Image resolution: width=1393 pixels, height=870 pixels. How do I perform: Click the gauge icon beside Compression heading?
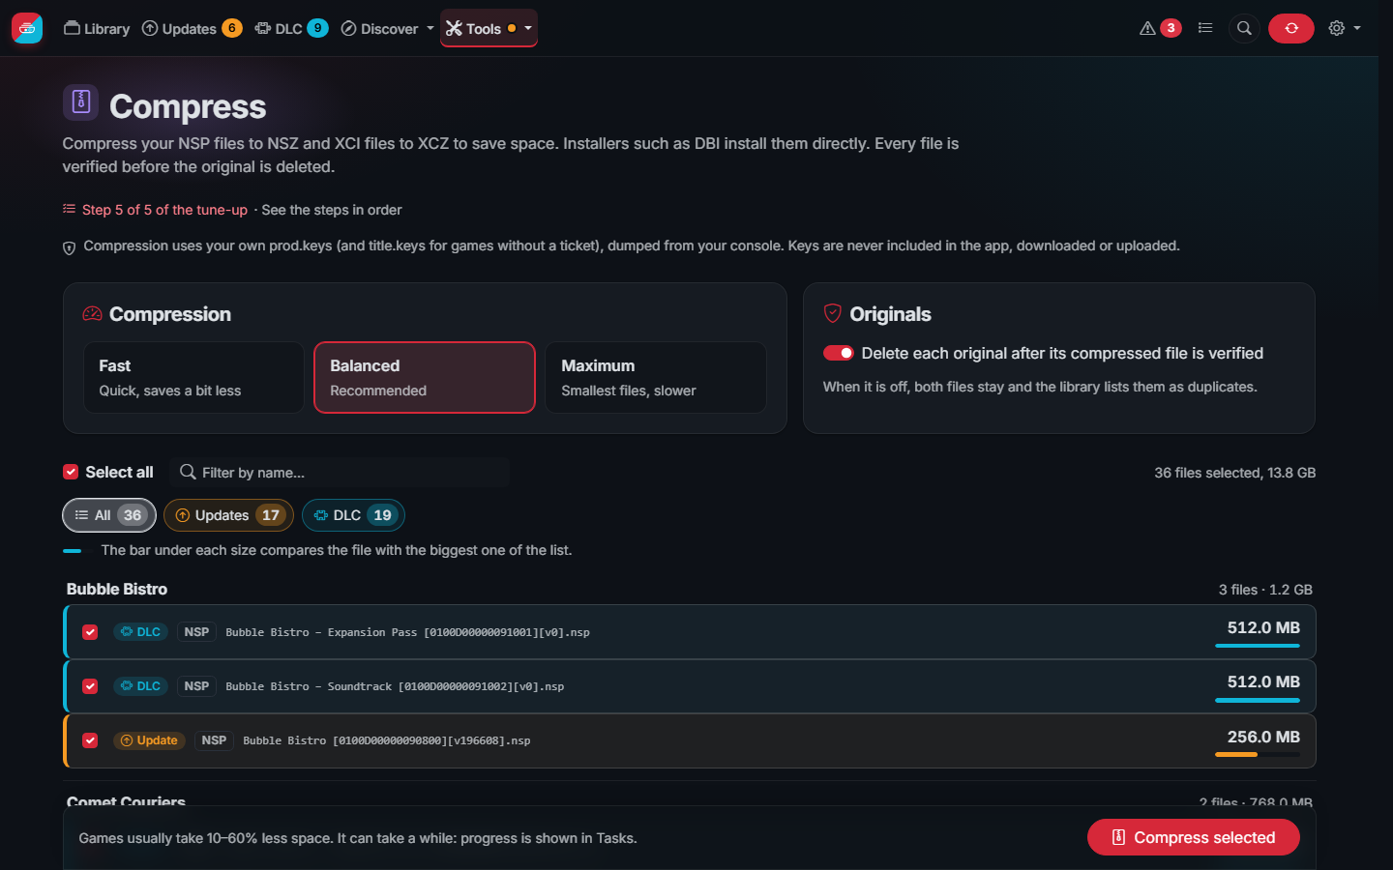click(x=92, y=314)
